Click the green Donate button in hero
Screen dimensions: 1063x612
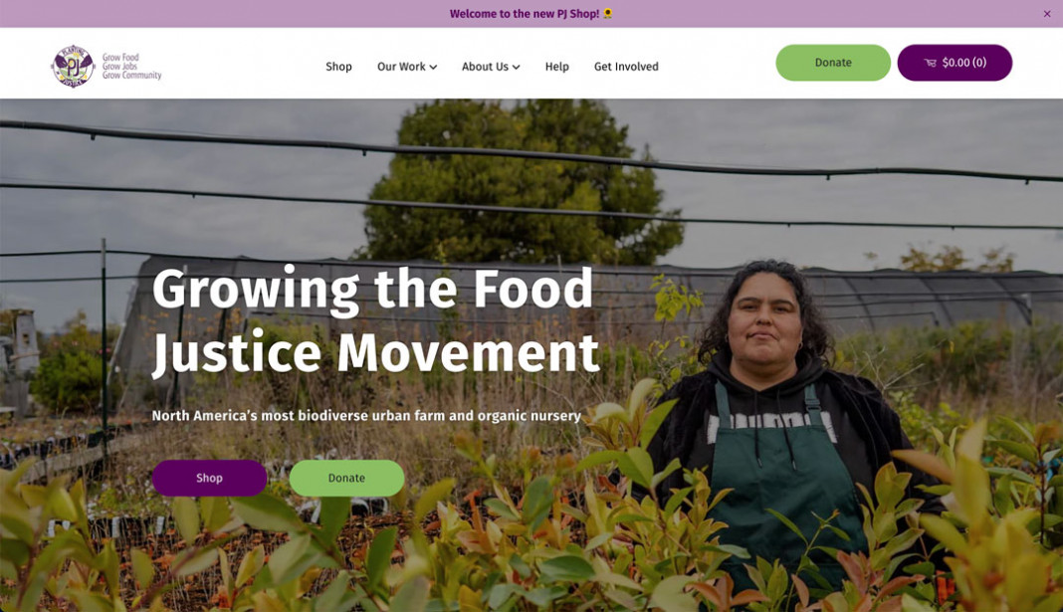point(346,478)
